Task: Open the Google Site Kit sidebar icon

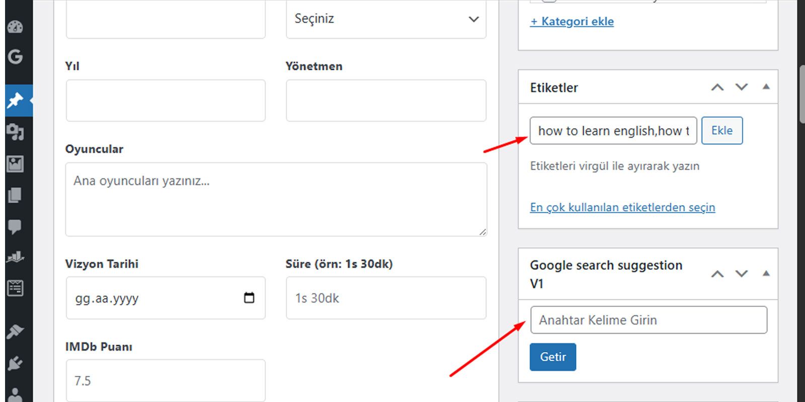Action: (15, 56)
